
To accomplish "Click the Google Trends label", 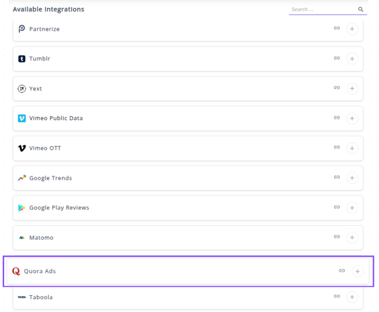I will (51, 178).
